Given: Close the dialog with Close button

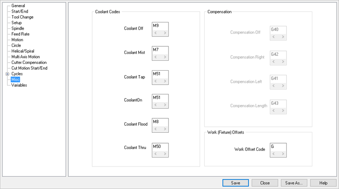Looking at the screenshot, I should pos(265,183).
